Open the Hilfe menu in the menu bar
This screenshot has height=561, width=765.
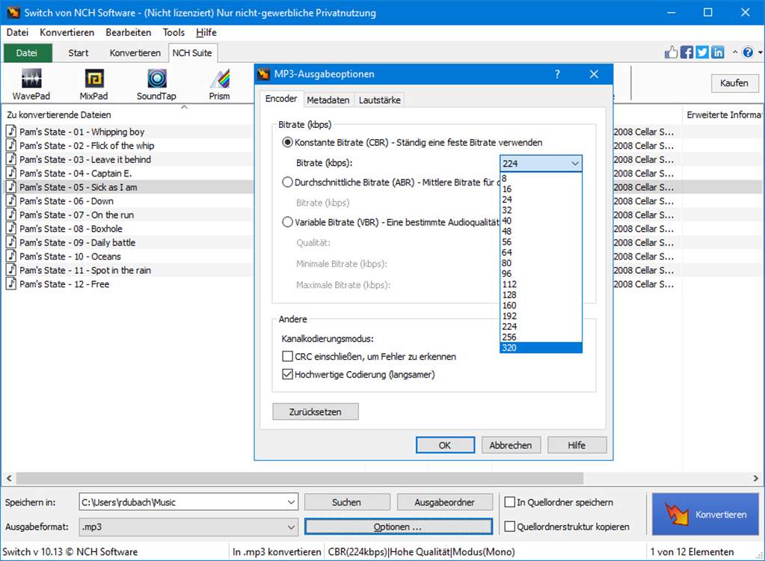point(206,32)
